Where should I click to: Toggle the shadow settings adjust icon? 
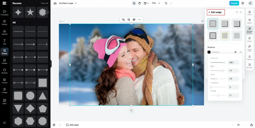tap(235, 52)
